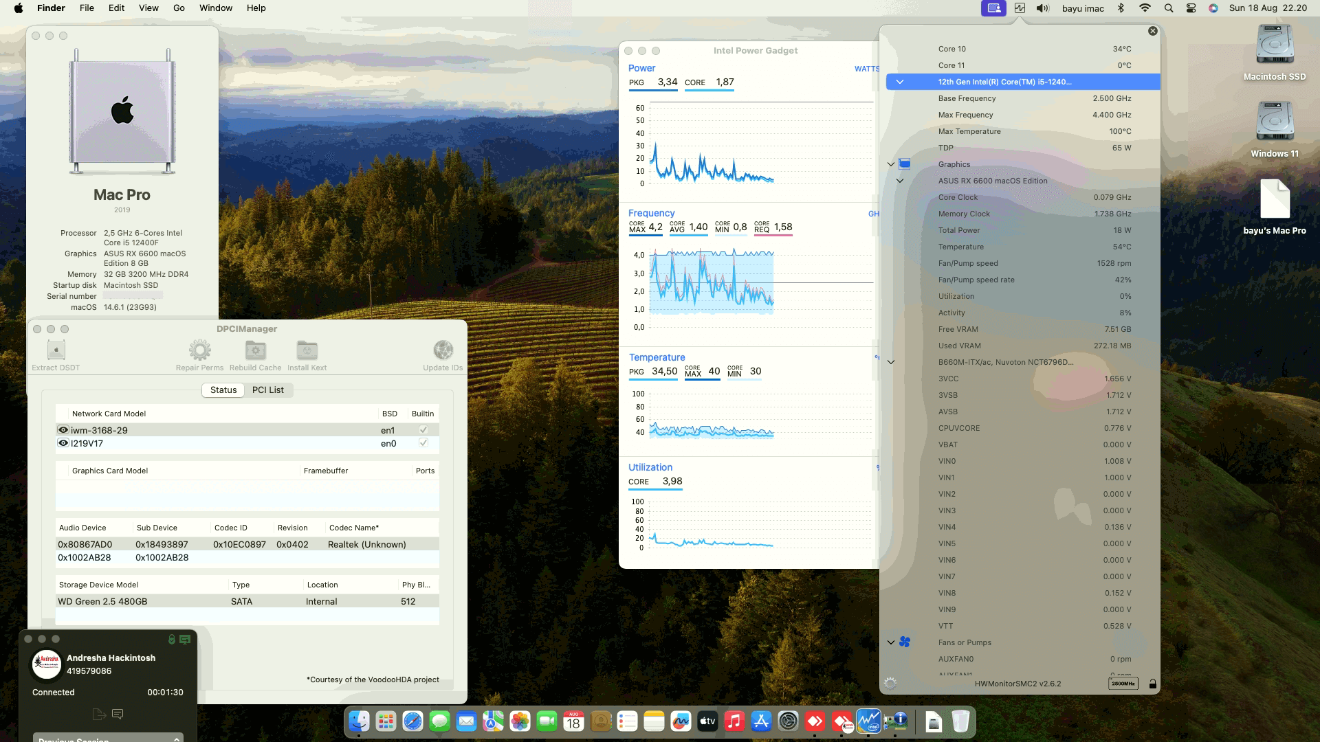Click the chat bubble icon in AnyDesk panel
This screenshot has height=742, width=1320.
118,715
